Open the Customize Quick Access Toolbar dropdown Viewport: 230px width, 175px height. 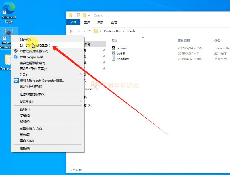[89, 15]
